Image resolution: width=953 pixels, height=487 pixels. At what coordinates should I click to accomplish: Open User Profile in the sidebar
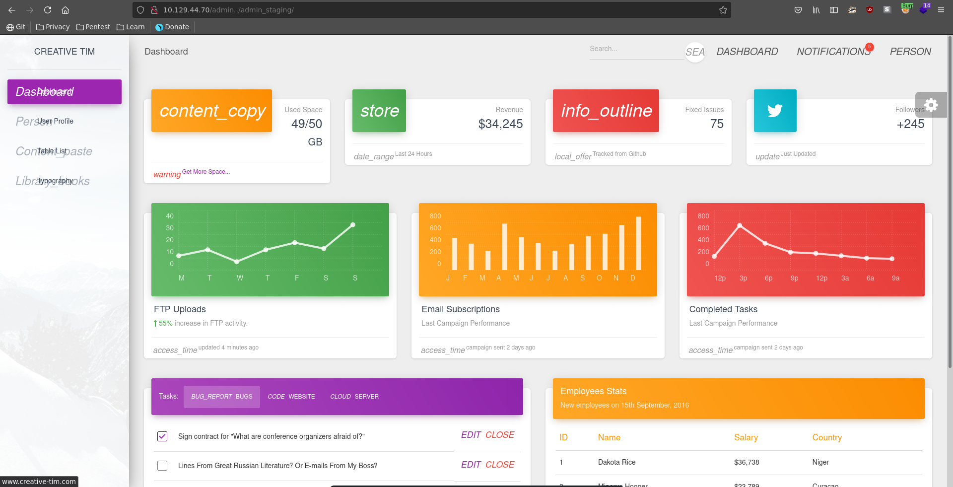(55, 121)
